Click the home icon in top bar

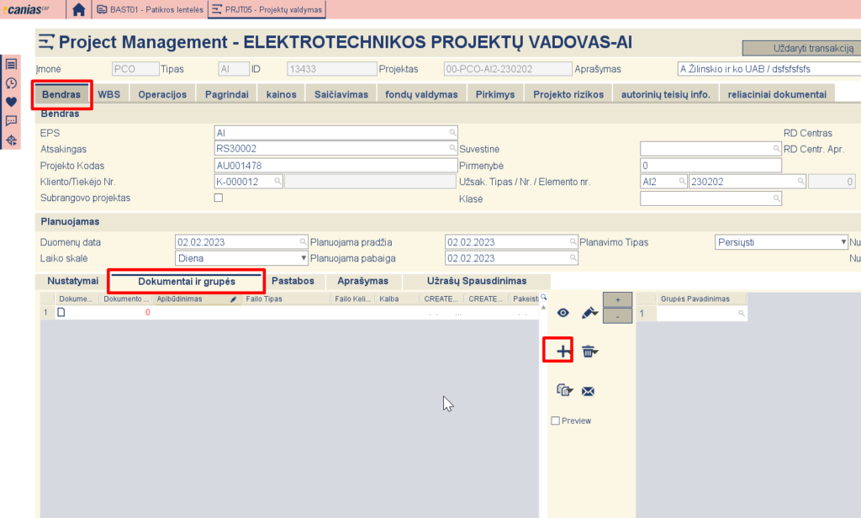78,10
